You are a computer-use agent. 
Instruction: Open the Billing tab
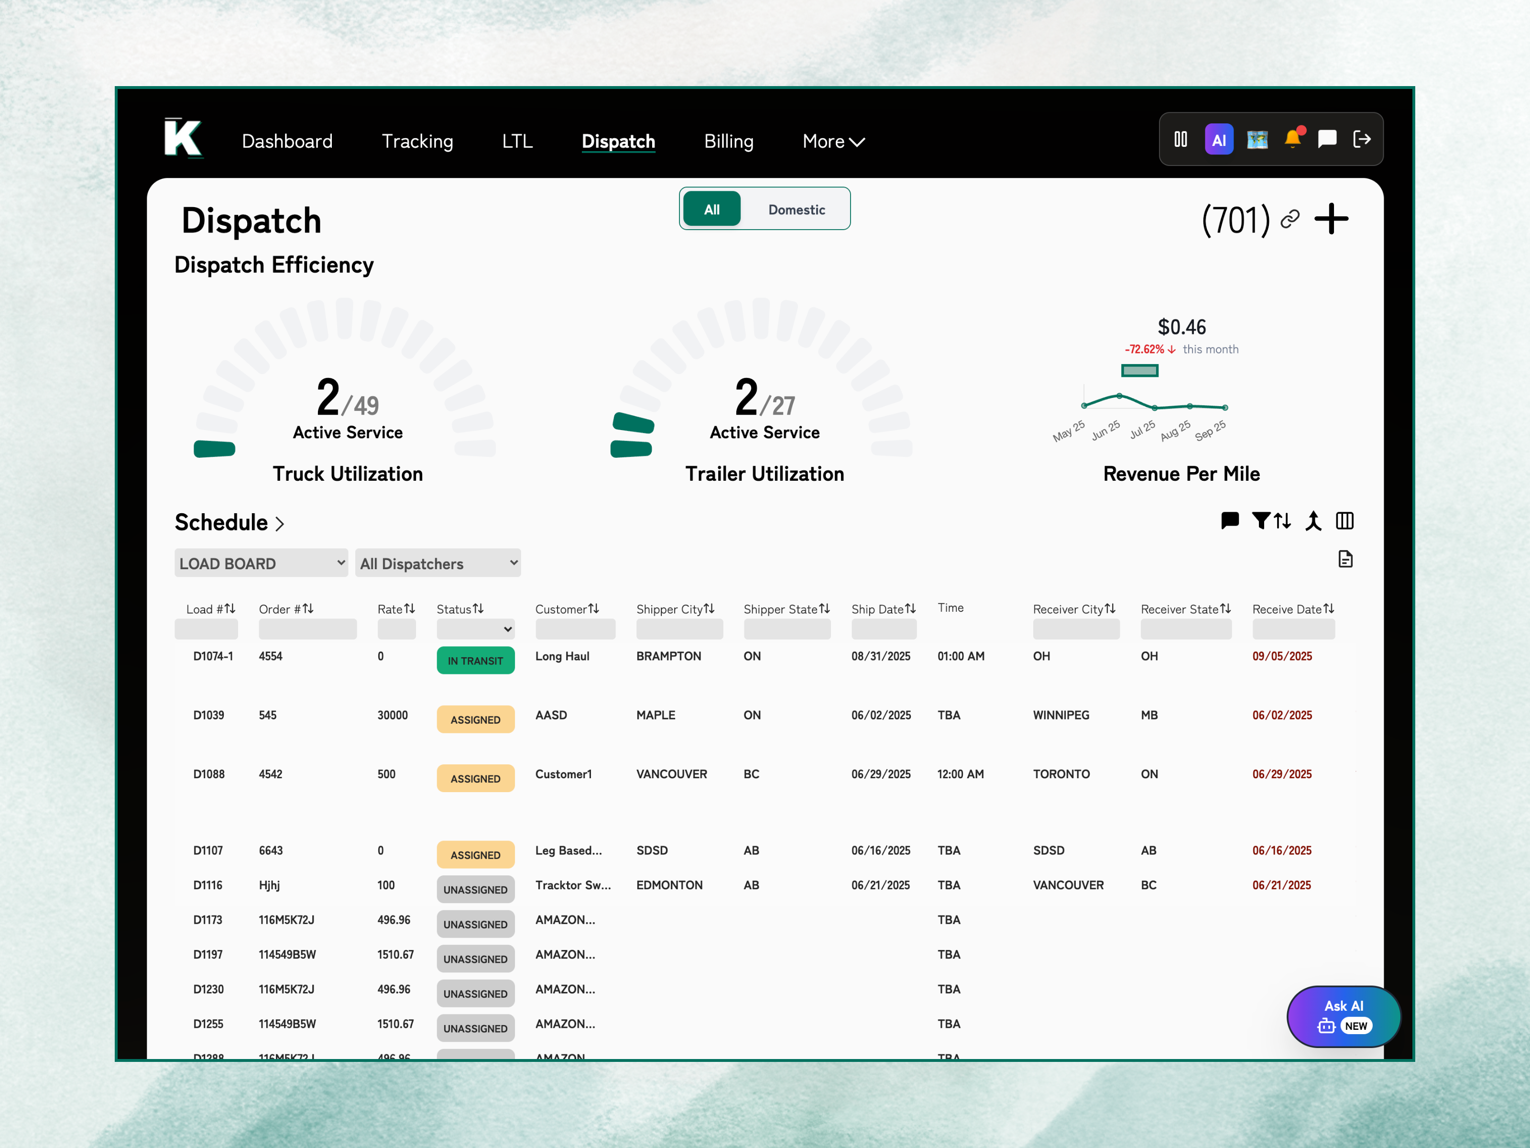(x=728, y=141)
